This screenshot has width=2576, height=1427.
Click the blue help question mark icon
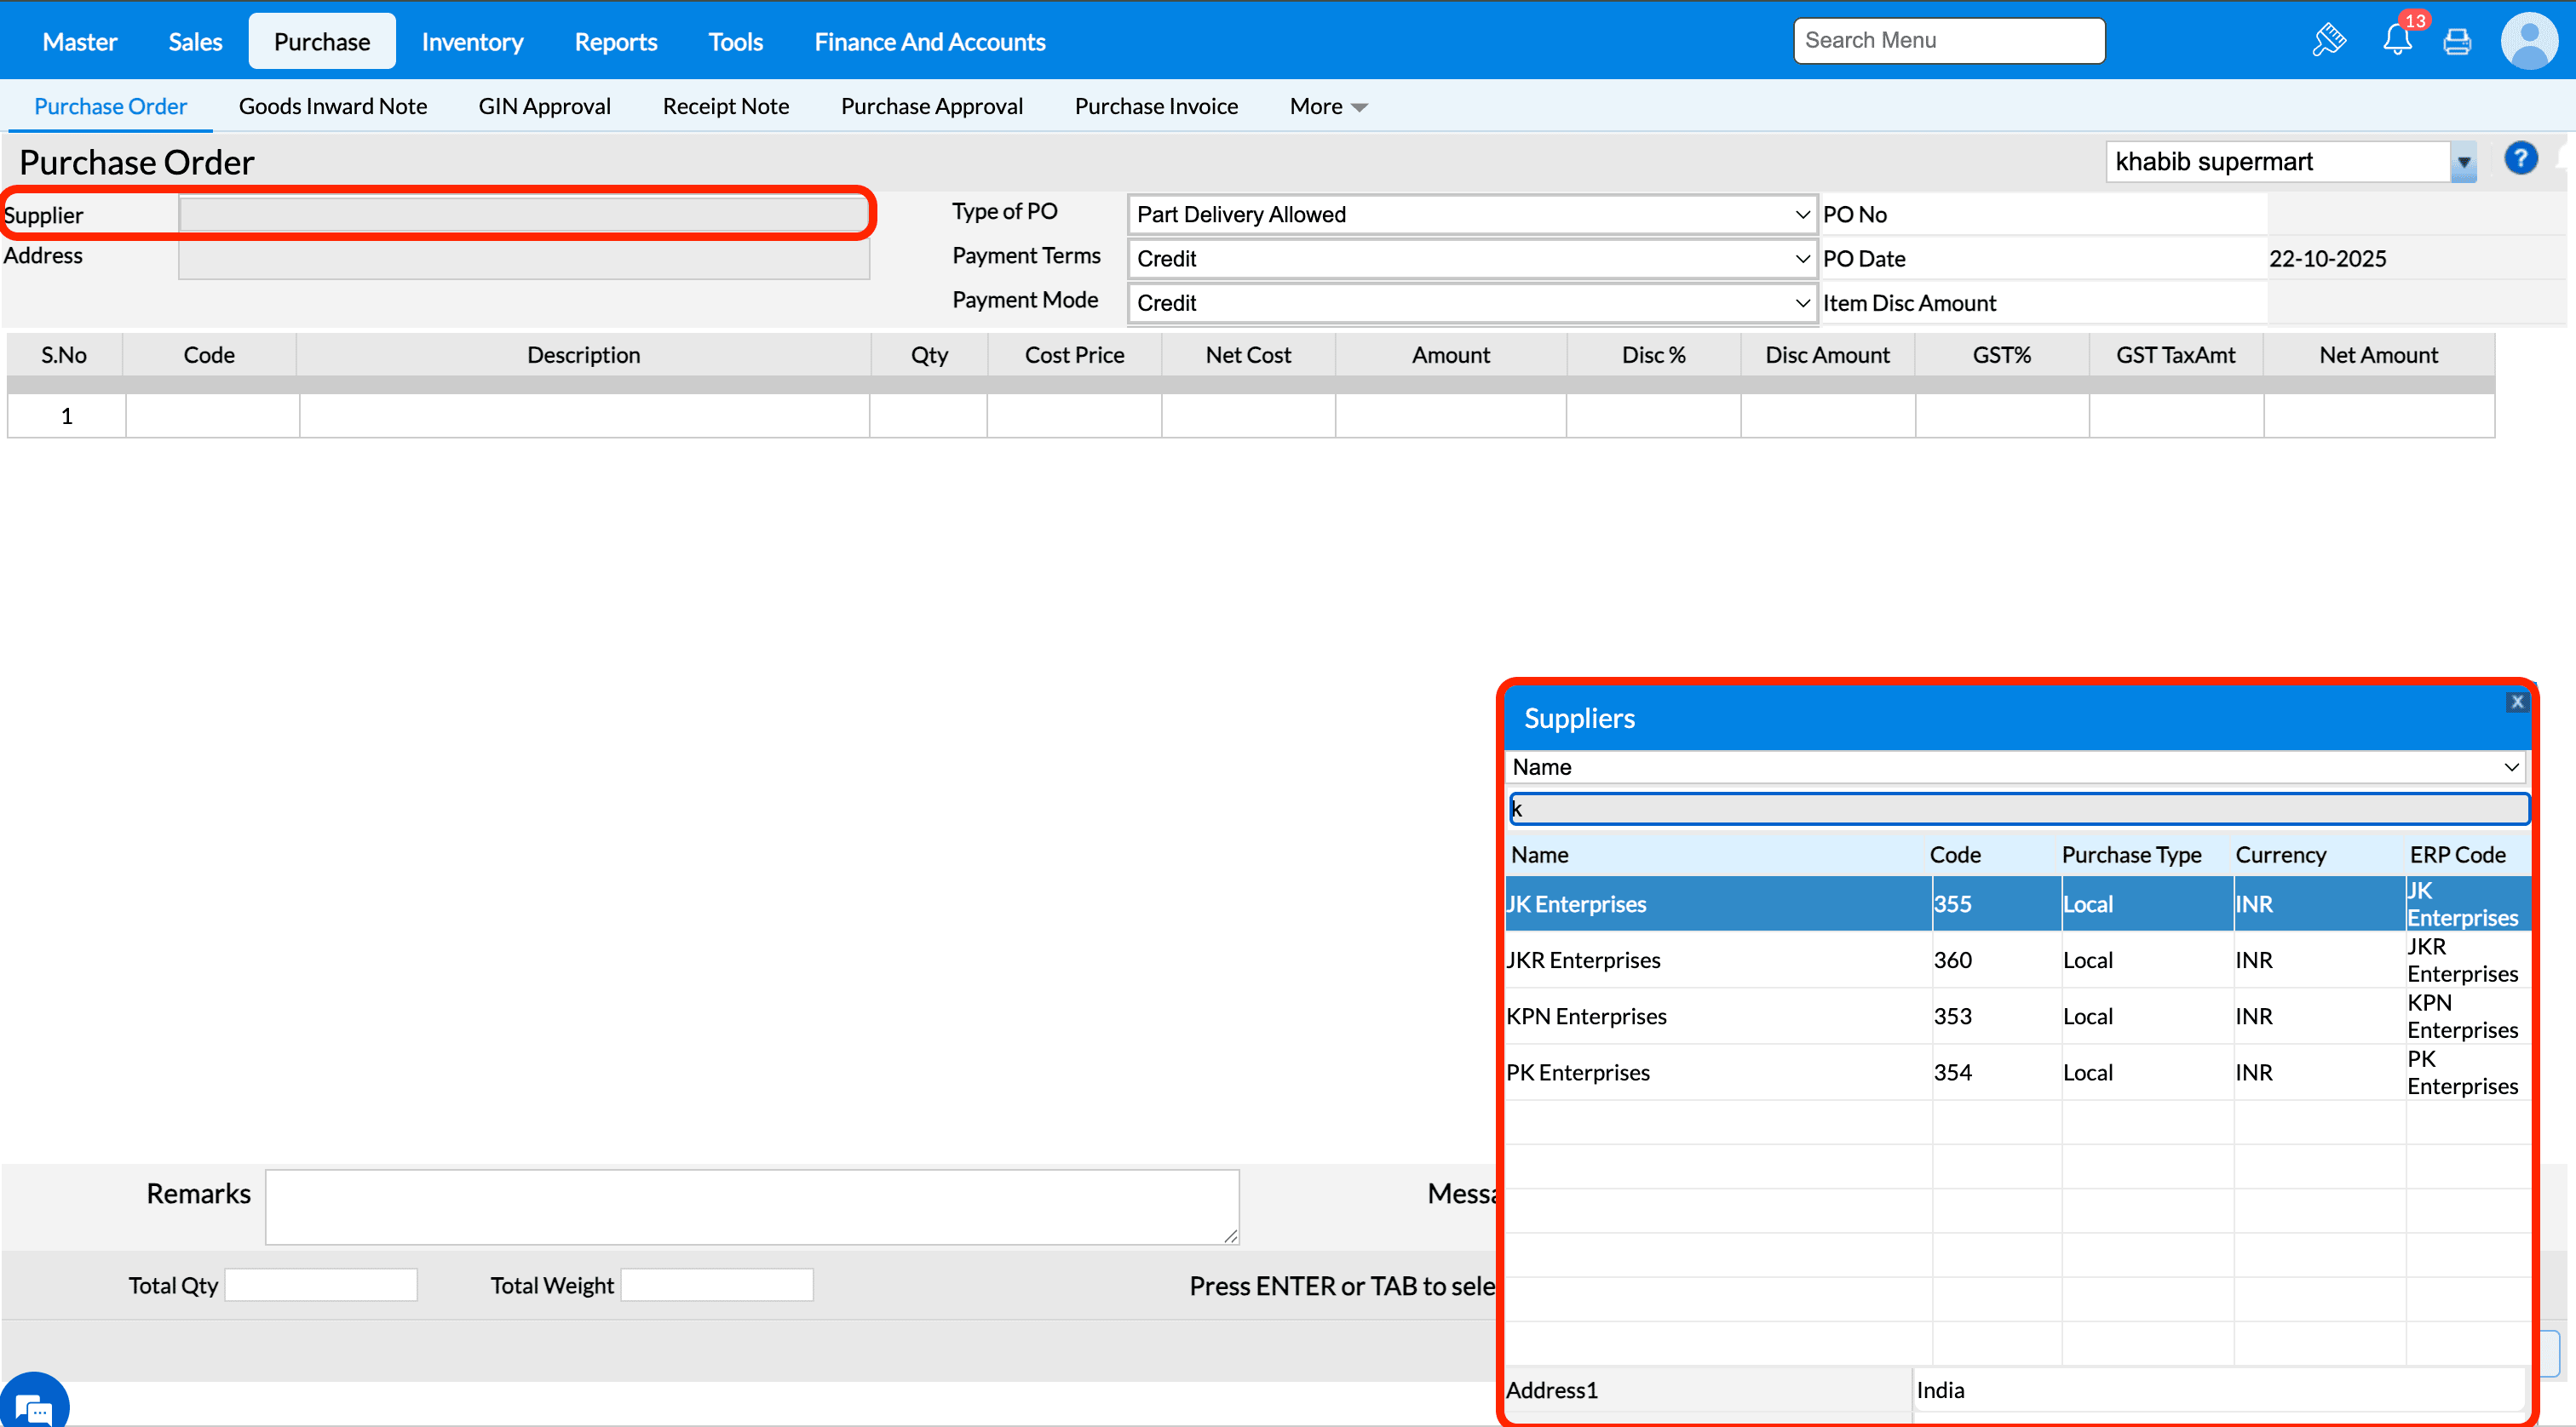point(2520,159)
